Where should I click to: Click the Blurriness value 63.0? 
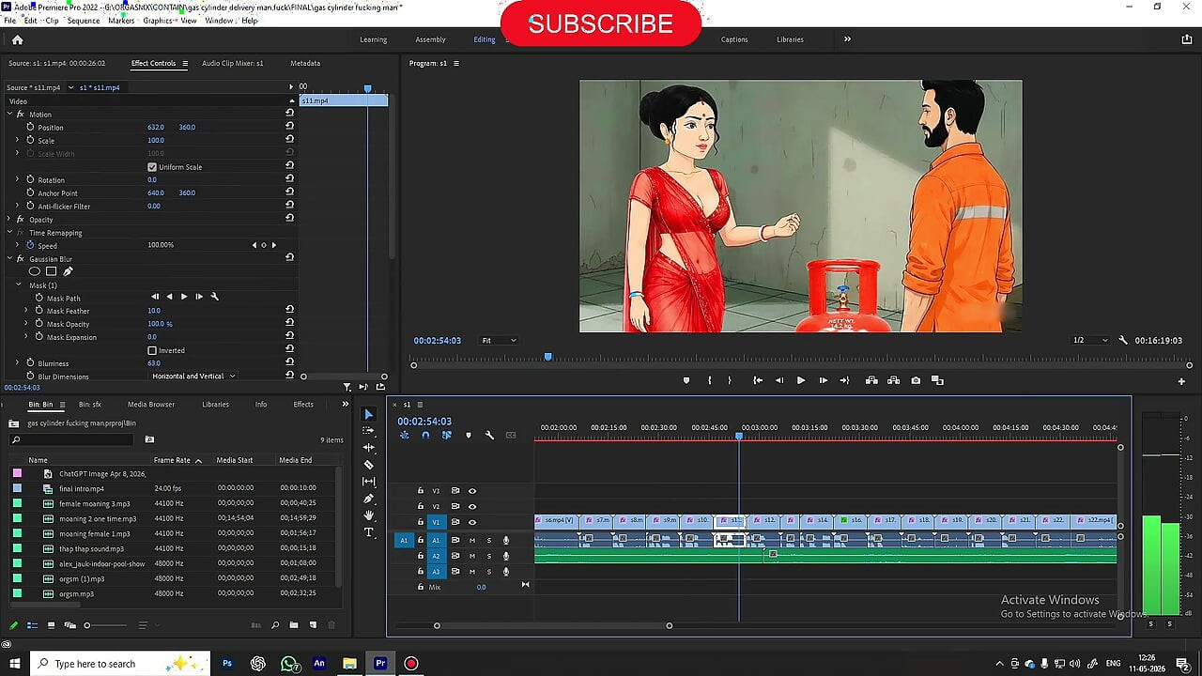[154, 363]
